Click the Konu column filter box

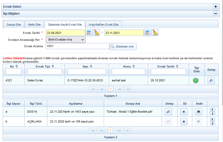click(128, 72)
